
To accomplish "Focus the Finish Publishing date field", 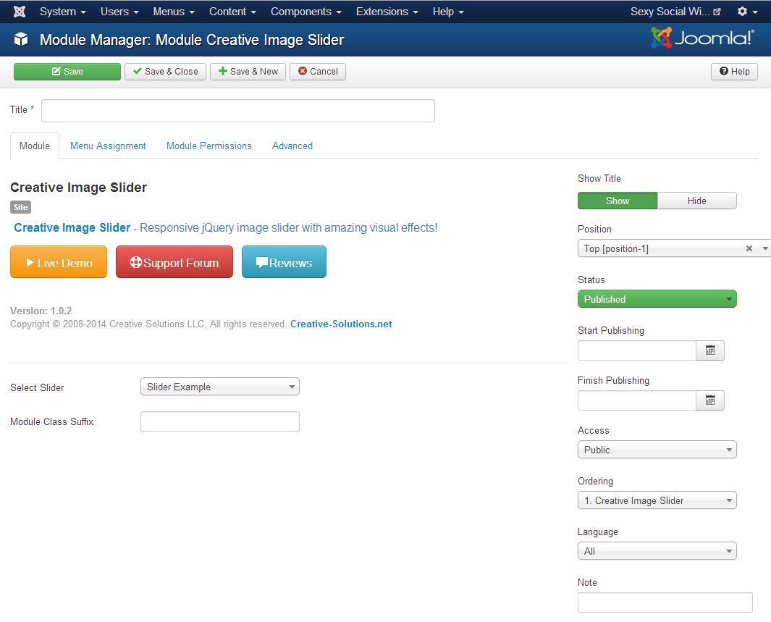I will 637,400.
